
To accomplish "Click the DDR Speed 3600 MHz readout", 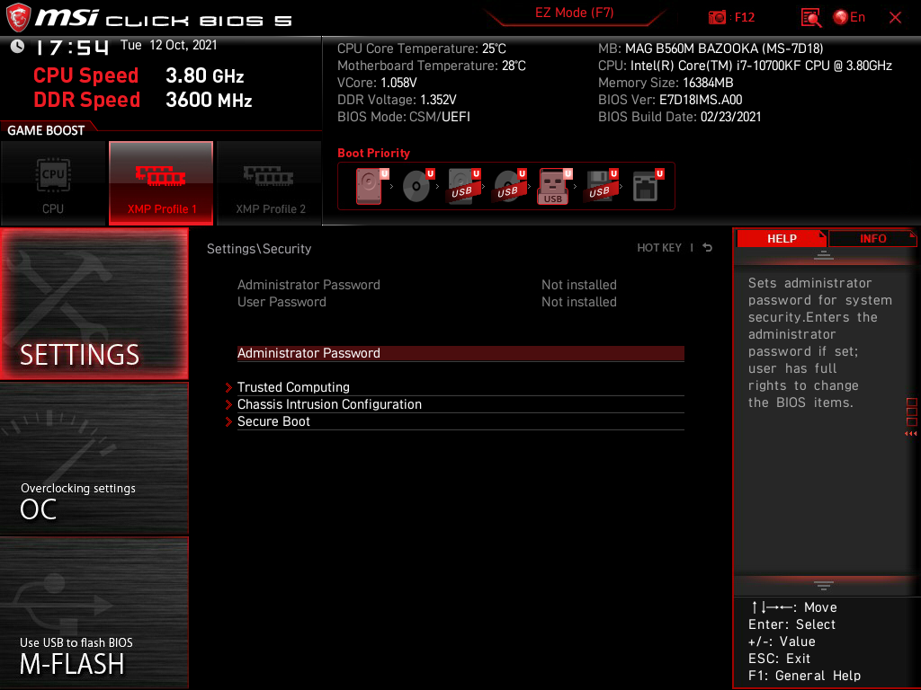I will 143,100.
